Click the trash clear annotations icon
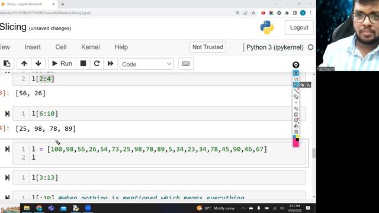The height and width of the screenshot is (213, 379). pos(296,114)
